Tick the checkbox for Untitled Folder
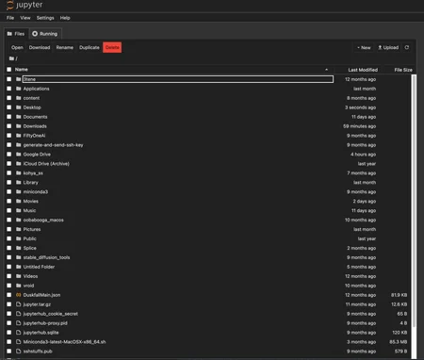 pos(9,267)
